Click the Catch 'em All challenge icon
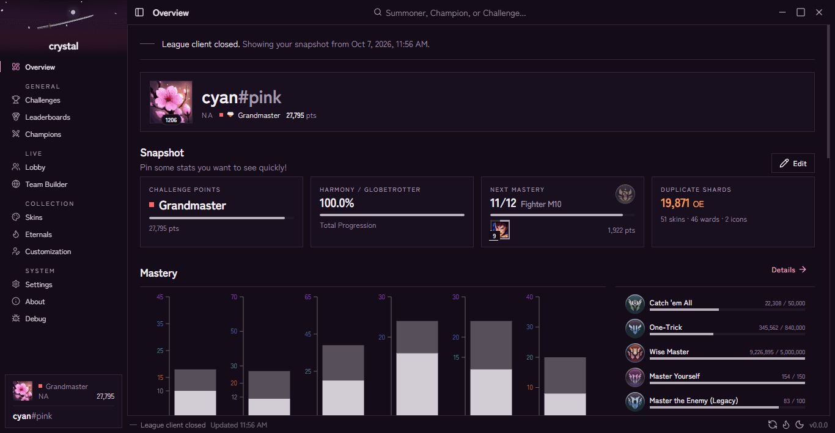Viewport: 835px width, 433px height. pos(635,304)
